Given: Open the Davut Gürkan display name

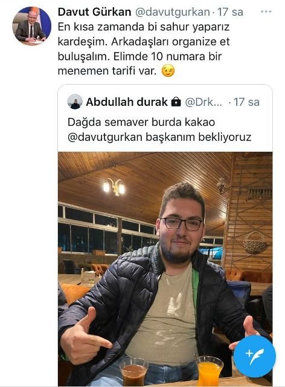Looking at the screenshot, I should click(x=94, y=12).
